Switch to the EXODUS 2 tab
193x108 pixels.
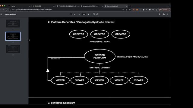coord(43,6)
